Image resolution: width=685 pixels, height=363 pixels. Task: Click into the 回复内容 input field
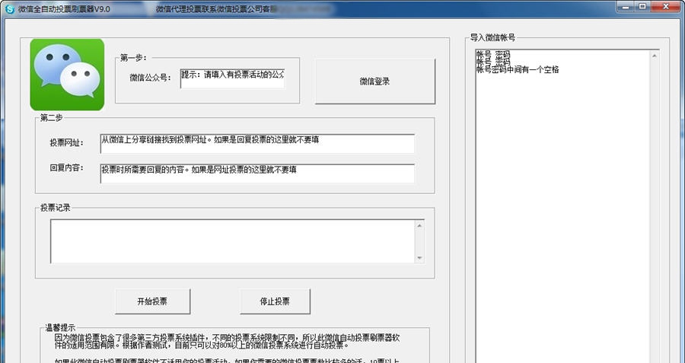tap(257, 174)
